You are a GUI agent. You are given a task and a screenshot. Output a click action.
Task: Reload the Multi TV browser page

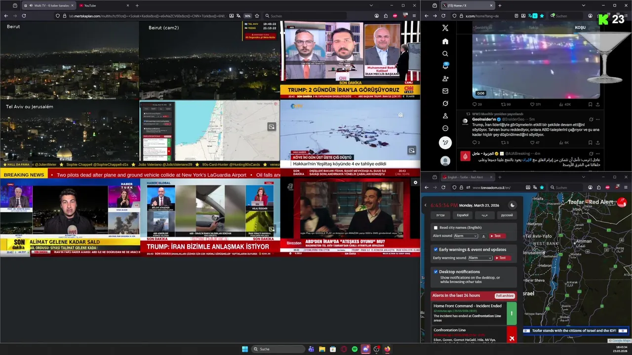click(24, 16)
